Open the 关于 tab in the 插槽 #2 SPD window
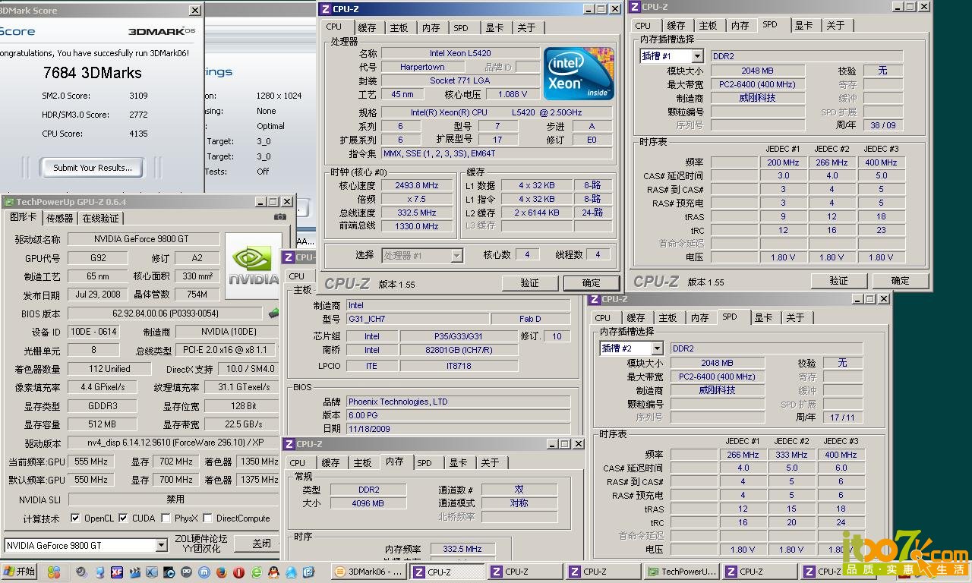 pos(795,318)
